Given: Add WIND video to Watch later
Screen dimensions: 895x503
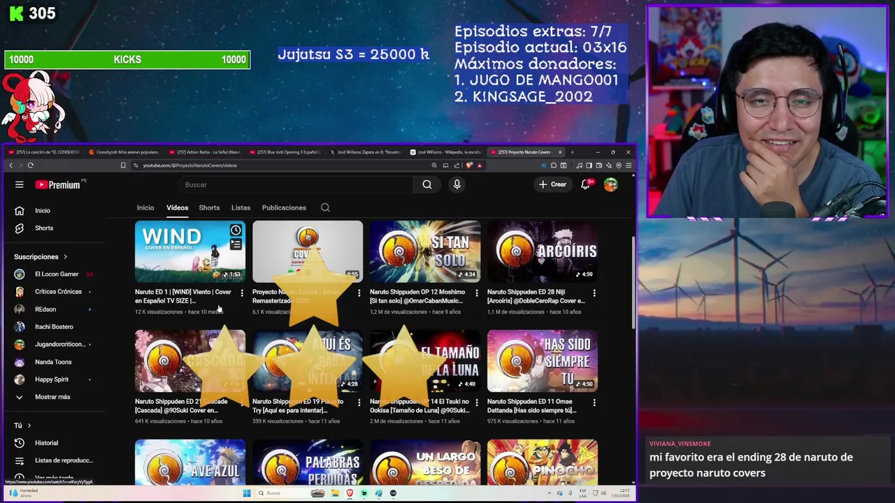Looking at the screenshot, I should click(236, 231).
